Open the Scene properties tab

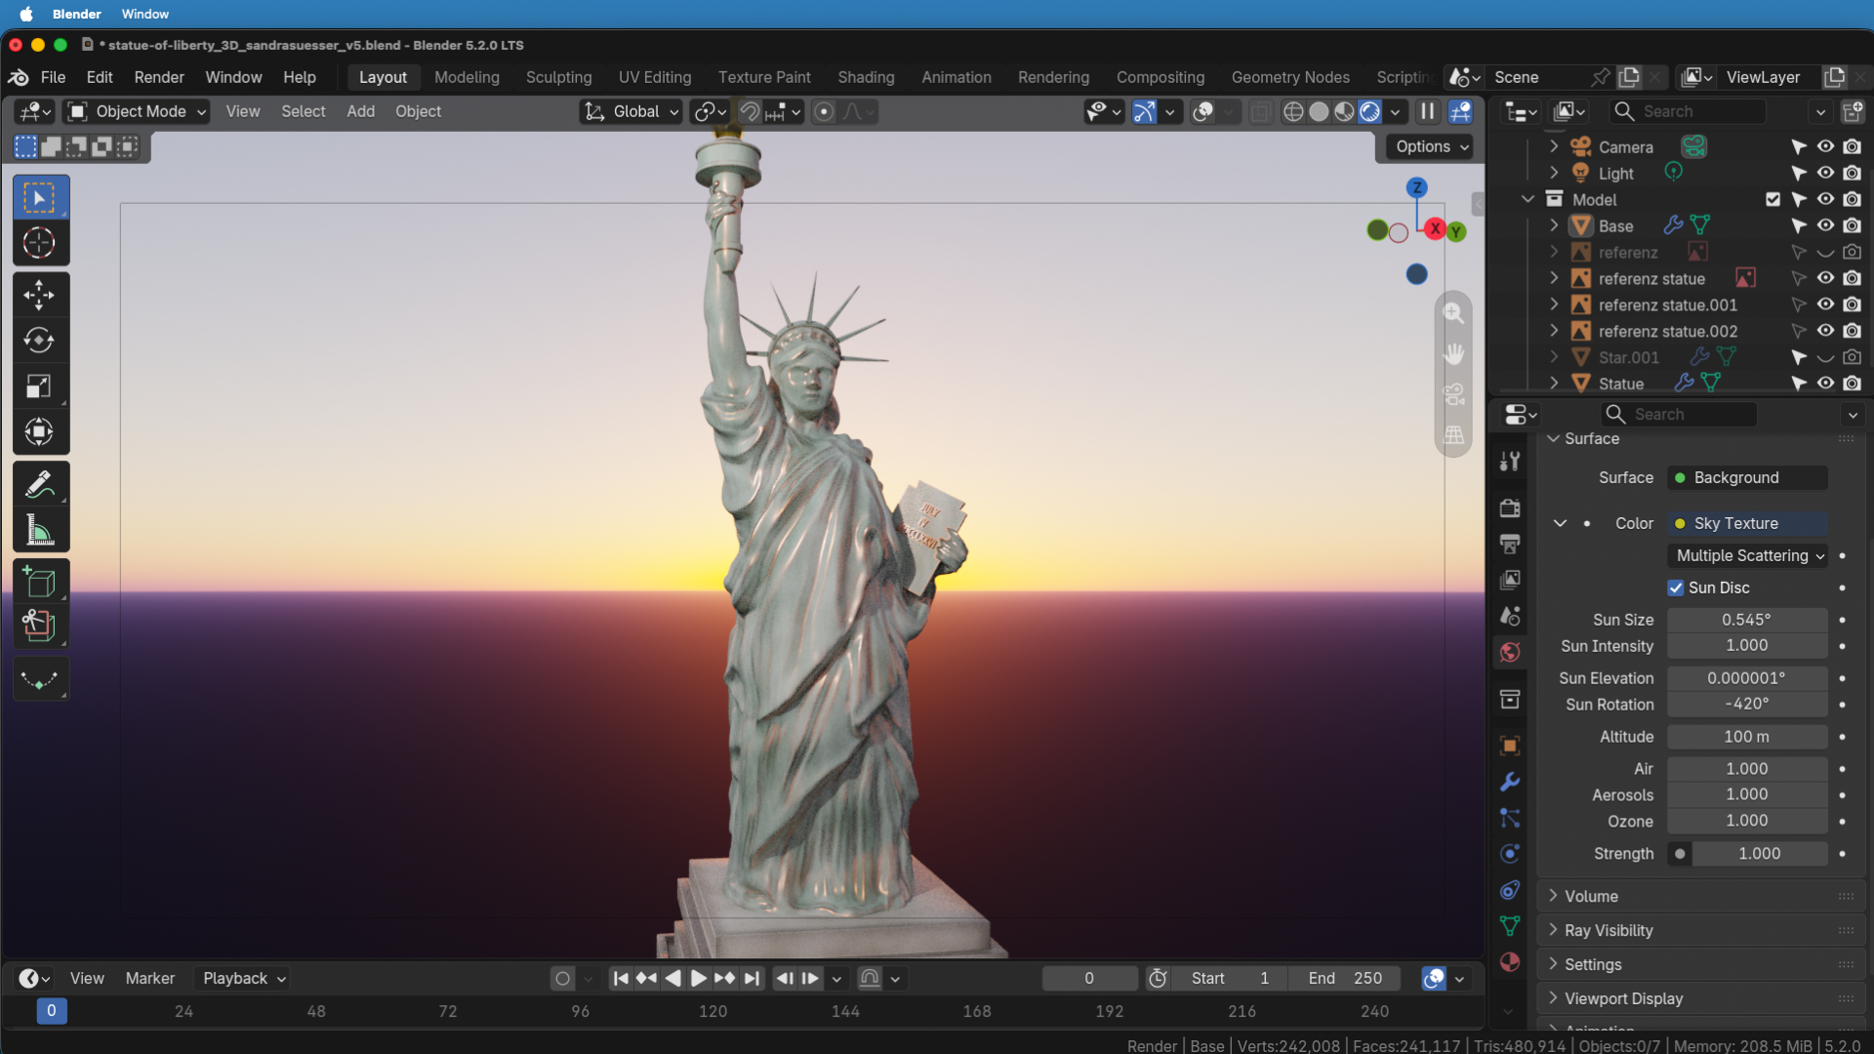click(1510, 616)
